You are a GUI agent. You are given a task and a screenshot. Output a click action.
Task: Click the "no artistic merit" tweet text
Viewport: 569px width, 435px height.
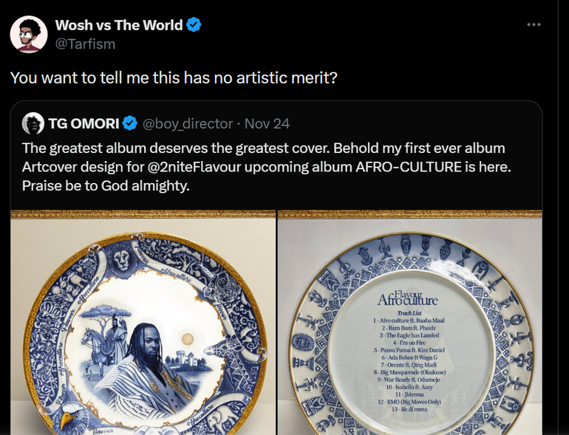174,77
